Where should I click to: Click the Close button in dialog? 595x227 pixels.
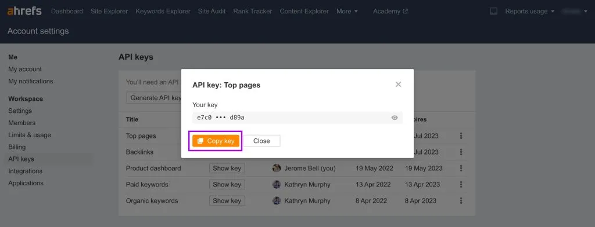pos(261,141)
